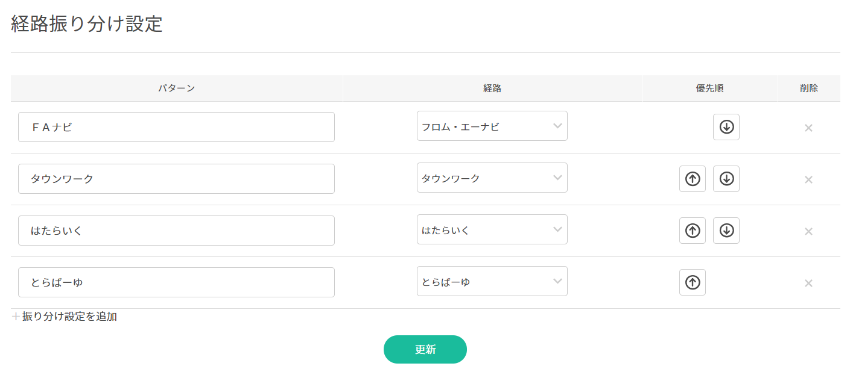Move the はたらいく row up in priority

click(x=693, y=231)
